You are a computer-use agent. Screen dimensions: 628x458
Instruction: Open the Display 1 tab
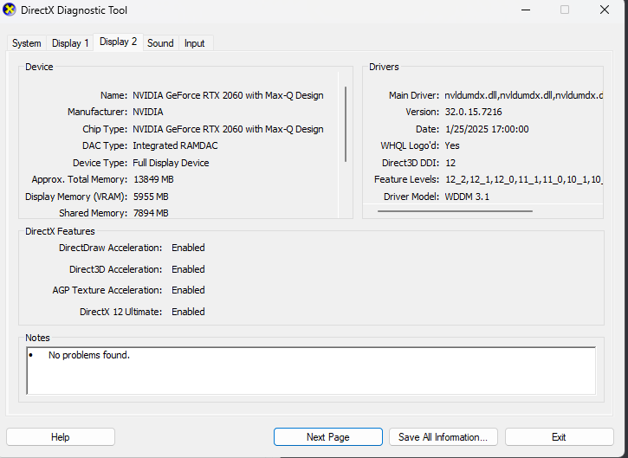pyautogui.click(x=69, y=43)
